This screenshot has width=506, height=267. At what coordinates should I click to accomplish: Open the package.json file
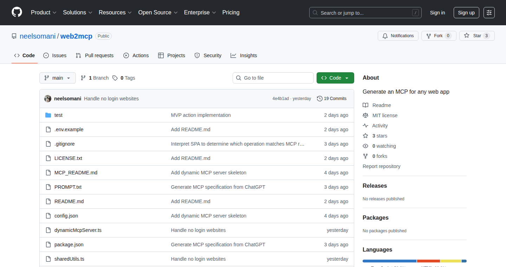(x=69, y=245)
